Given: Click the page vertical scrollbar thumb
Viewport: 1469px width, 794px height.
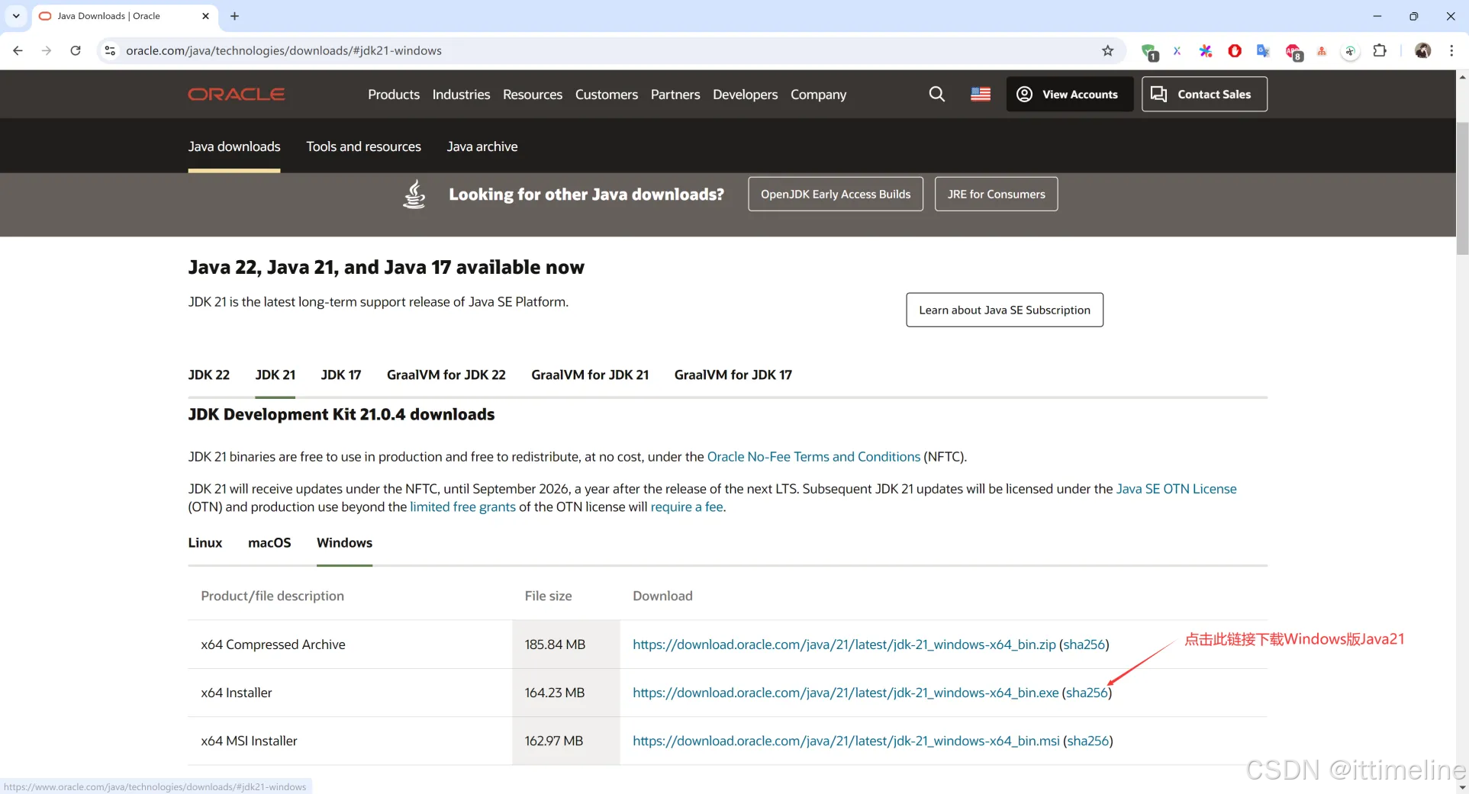Looking at the screenshot, I should [1462, 188].
